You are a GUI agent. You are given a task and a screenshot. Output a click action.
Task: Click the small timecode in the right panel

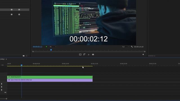tap(152, 56)
